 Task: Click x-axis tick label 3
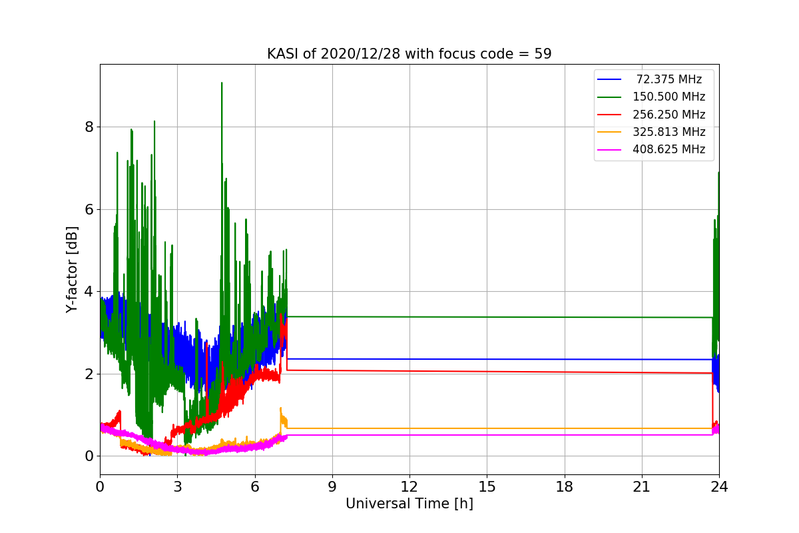[x=177, y=487]
